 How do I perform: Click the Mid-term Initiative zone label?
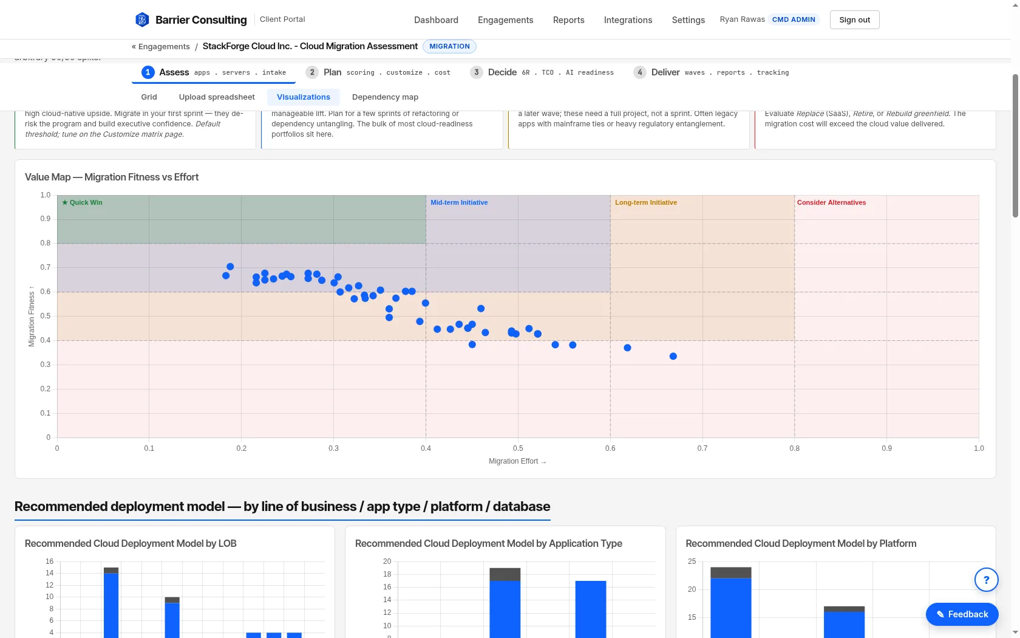coord(459,203)
